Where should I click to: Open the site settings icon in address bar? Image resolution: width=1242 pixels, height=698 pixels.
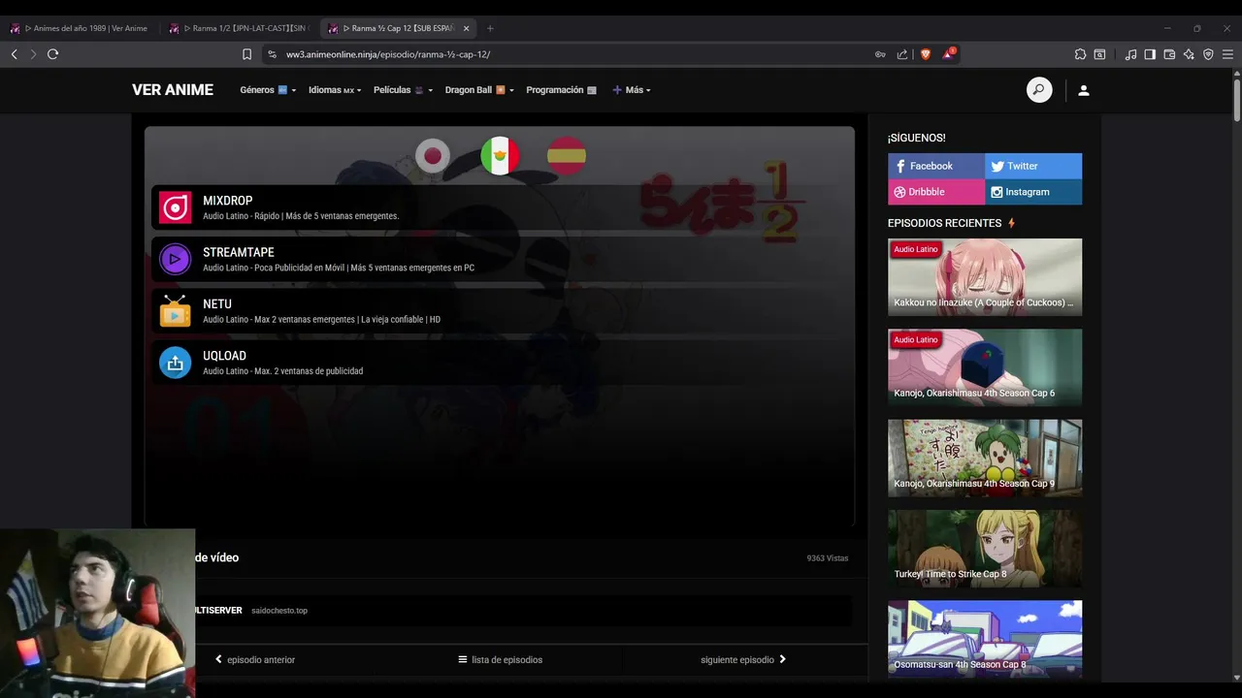(x=272, y=54)
